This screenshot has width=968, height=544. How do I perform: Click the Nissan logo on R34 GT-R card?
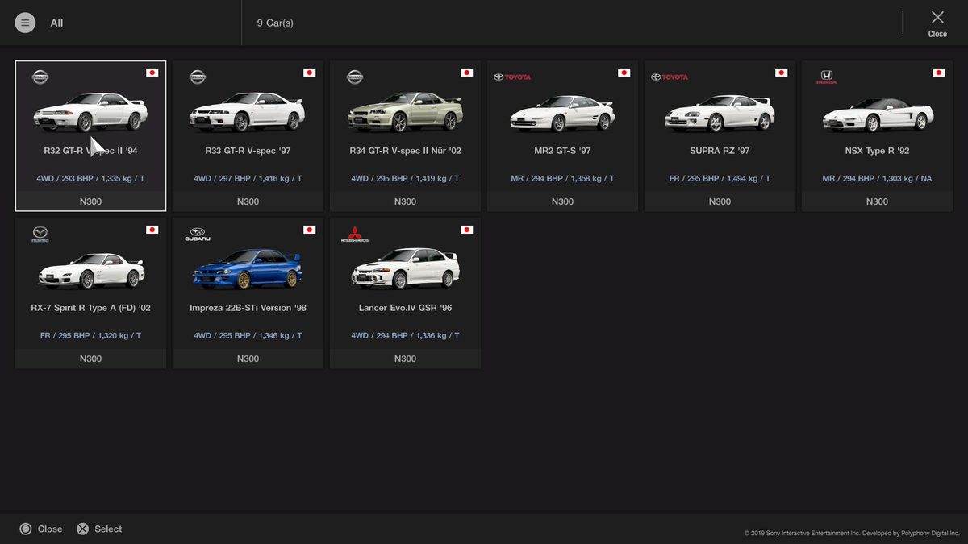pyautogui.click(x=355, y=77)
